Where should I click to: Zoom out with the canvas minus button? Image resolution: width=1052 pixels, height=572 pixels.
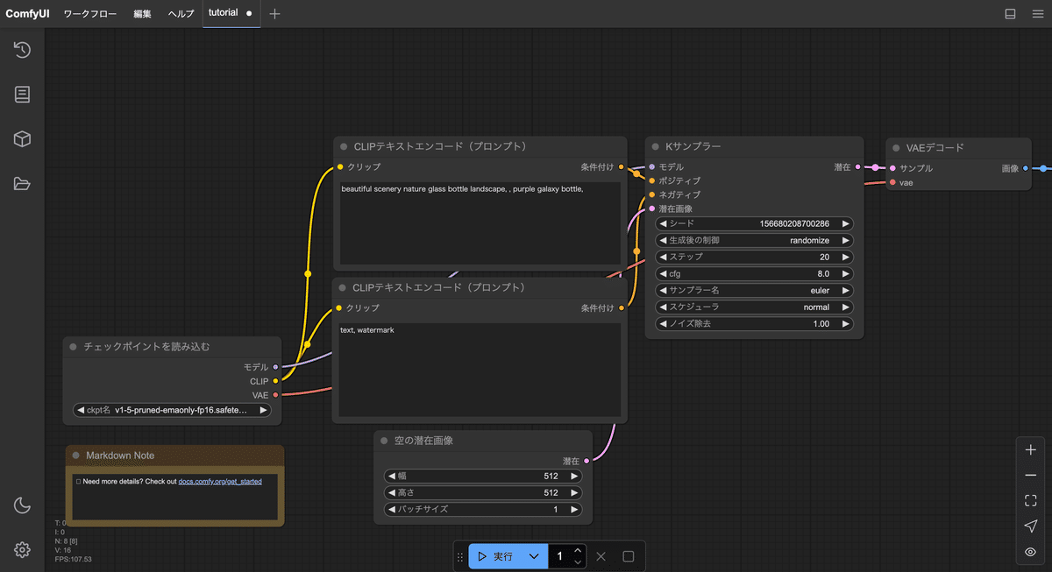(x=1031, y=476)
